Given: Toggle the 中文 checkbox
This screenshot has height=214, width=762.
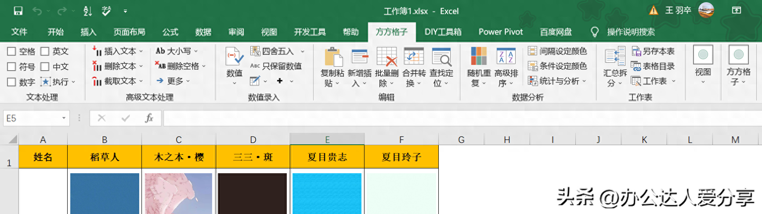Looking at the screenshot, I should click(x=45, y=67).
